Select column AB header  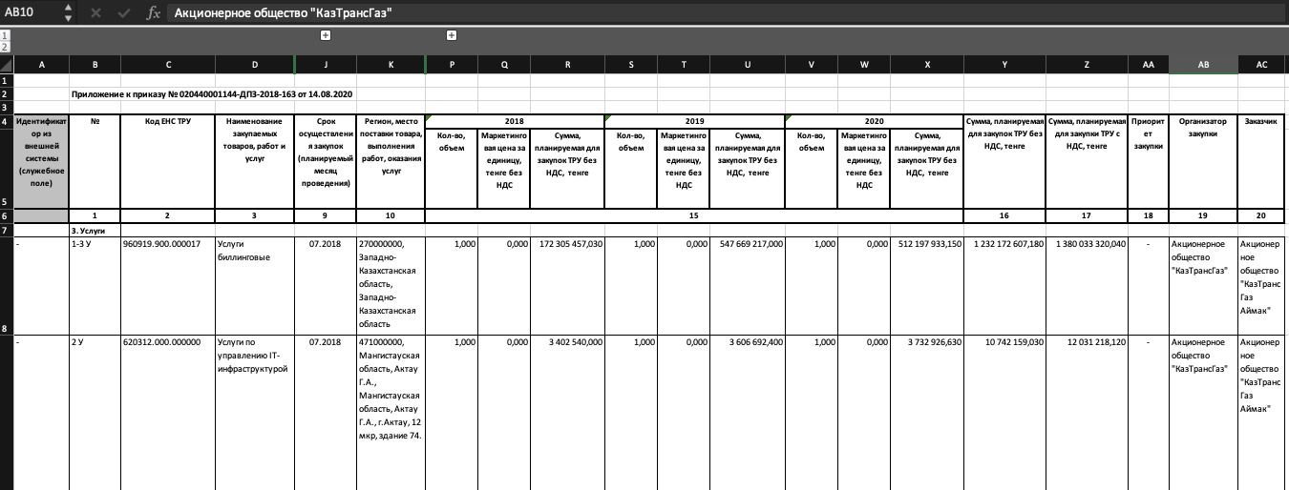(x=1203, y=65)
